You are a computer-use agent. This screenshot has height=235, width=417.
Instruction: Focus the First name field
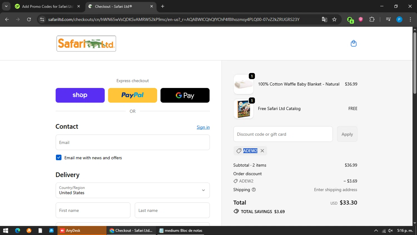pyautogui.click(x=93, y=210)
